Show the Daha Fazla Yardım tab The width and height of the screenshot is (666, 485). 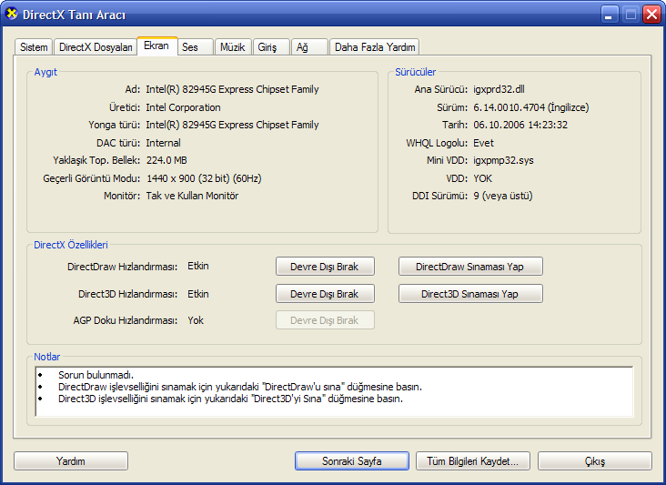(375, 47)
